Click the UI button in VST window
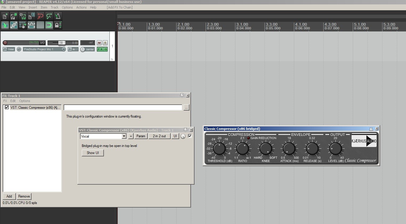The height and width of the screenshot is (224, 406). pyautogui.click(x=175, y=136)
